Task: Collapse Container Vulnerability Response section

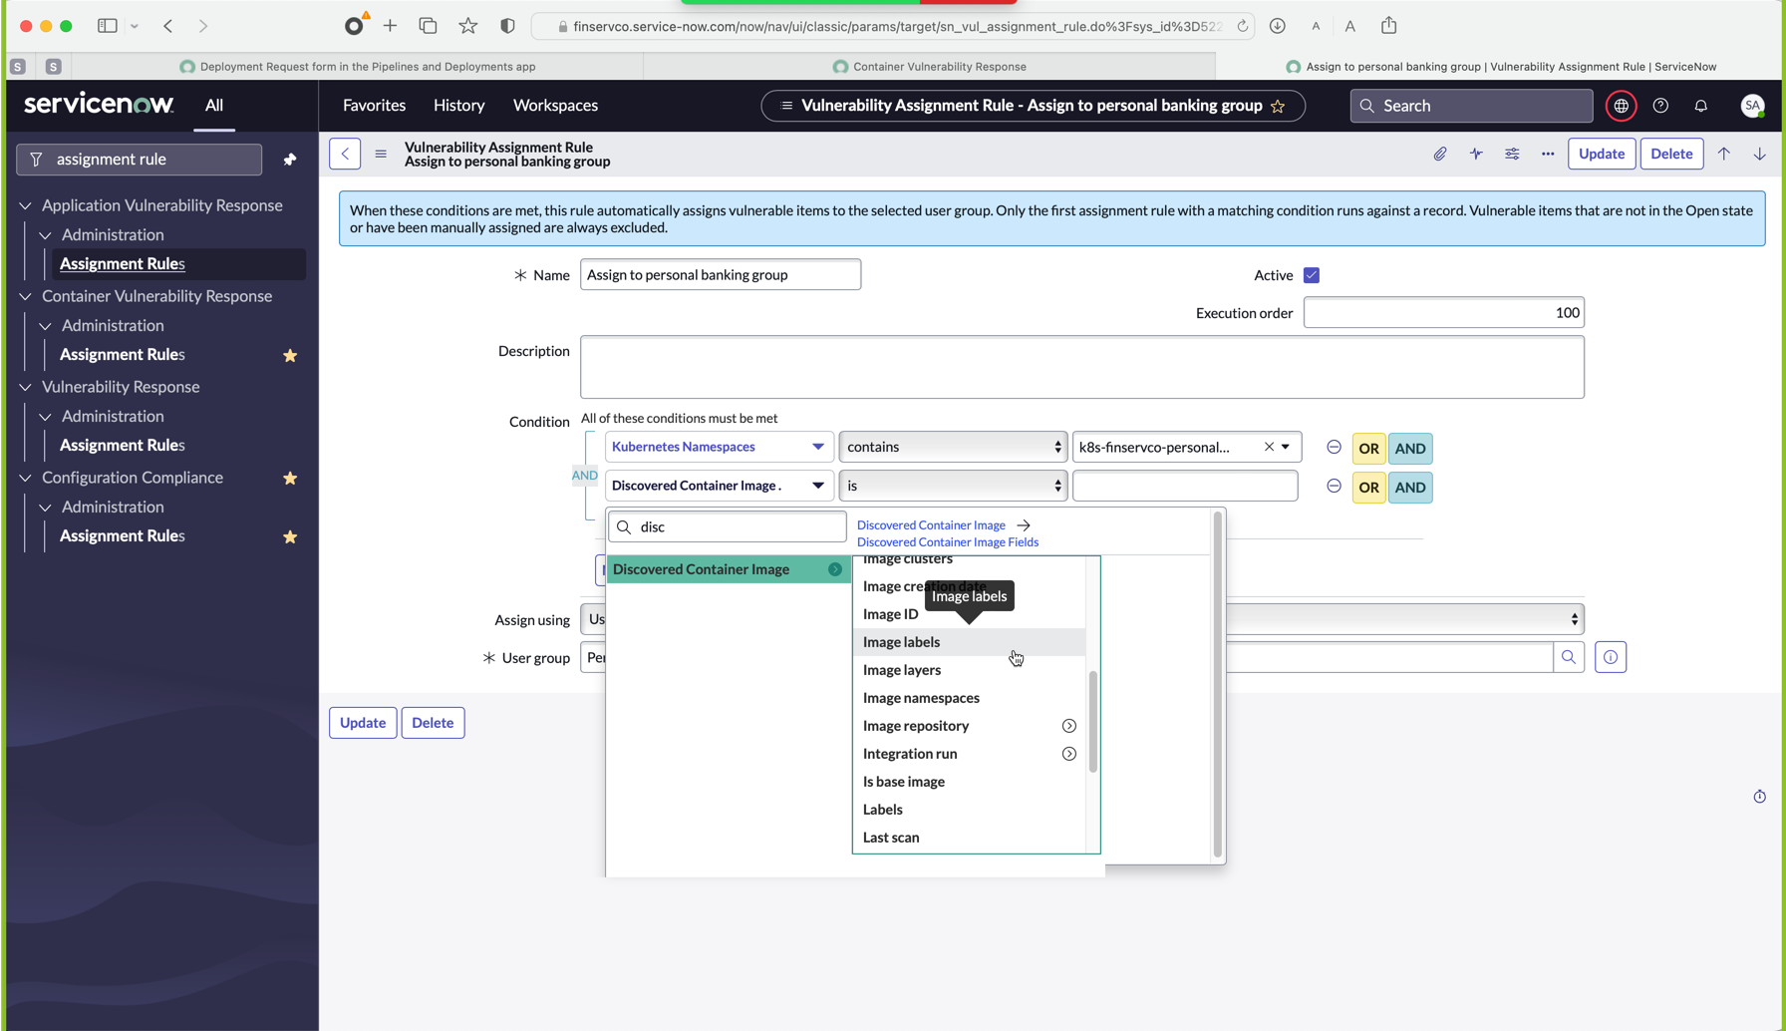Action: tap(26, 296)
